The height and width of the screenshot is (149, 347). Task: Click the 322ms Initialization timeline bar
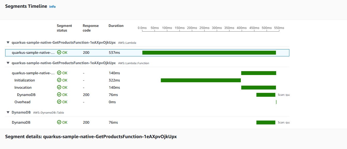click(x=201, y=80)
